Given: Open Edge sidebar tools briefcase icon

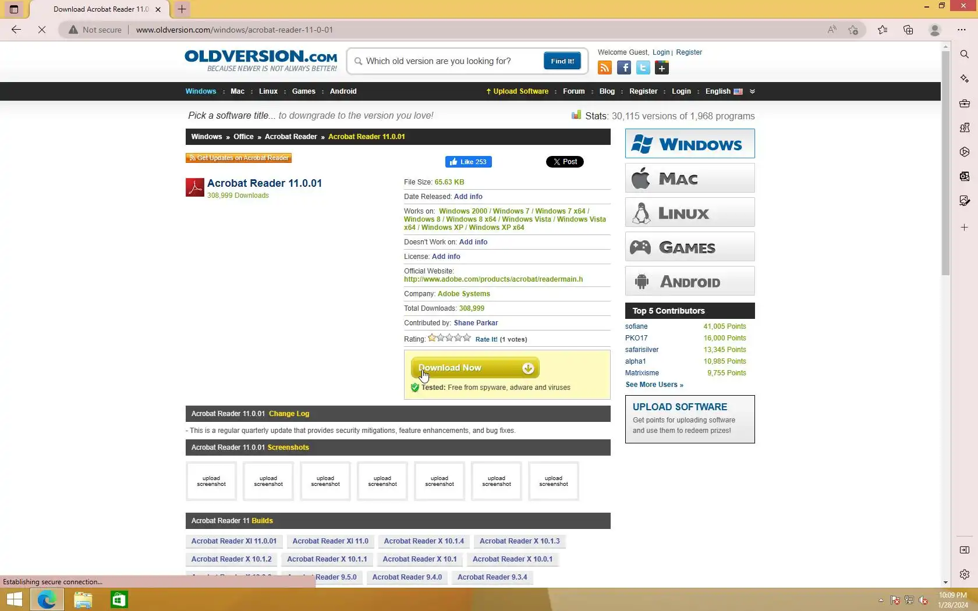Looking at the screenshot, I should click(x=965, y=104).
